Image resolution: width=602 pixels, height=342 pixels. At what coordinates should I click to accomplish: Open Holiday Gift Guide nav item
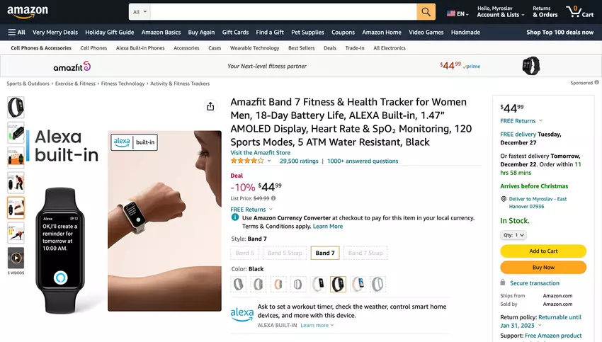(109, 32)
